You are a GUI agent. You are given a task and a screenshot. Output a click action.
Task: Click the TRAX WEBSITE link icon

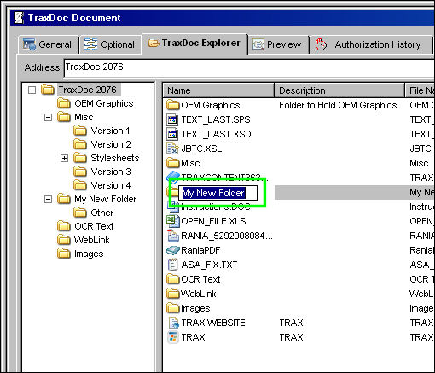pyautogui.click(x=173, y=323)
